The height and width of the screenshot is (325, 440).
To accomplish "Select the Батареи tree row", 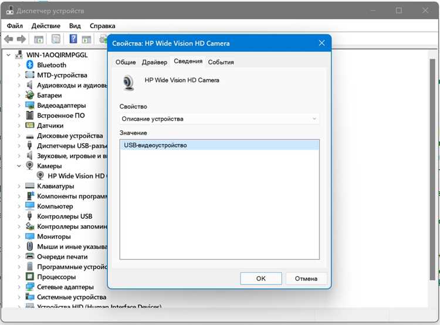I will [49, 95].
